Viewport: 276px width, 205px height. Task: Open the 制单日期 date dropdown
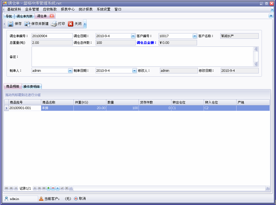[134, 71]
